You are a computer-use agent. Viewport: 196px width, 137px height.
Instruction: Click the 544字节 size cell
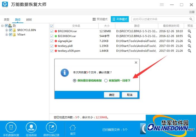point(104,36)
